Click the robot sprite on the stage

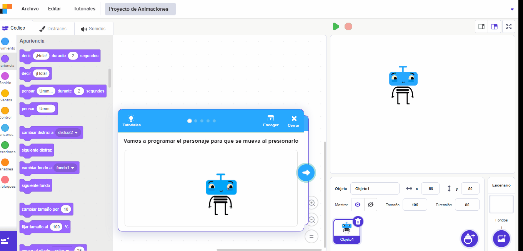403,85
